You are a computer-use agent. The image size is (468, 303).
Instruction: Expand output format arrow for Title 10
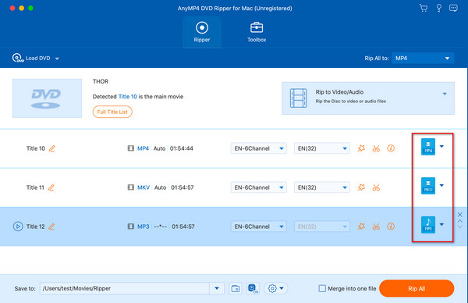[441, 146]
